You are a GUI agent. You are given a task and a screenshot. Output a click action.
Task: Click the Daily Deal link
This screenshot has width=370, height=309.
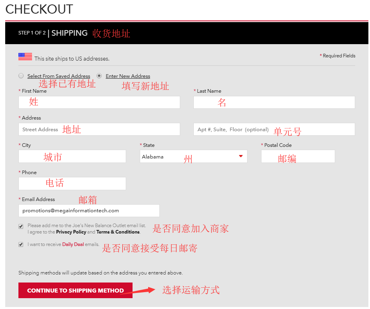tap(73, 244)
